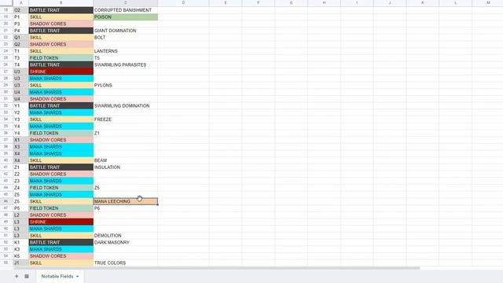Select the X1 cell in column A
Screen dimensions: 503x283
pos(21,140)
